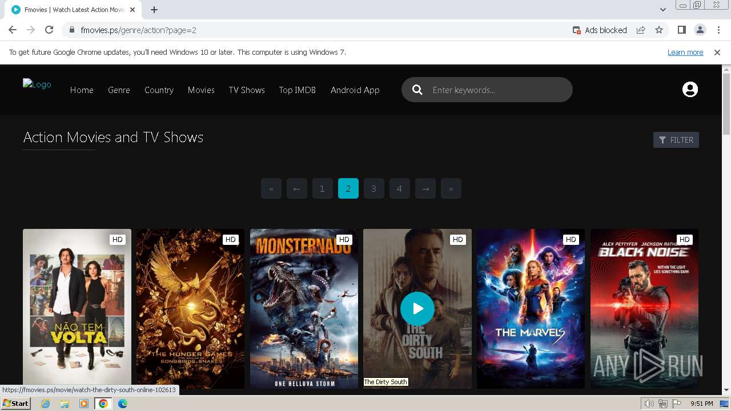731x411 pixels.
Task: Go to pagination page 1
Action: click(x=322, y=188)
